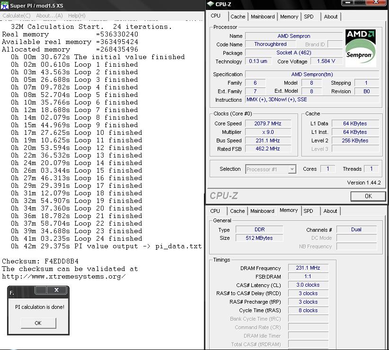This screenshot has height=350, width=389.
Task: Click the DRAM Frequency 231.1 MHz value
Action: tap(308, 268)
